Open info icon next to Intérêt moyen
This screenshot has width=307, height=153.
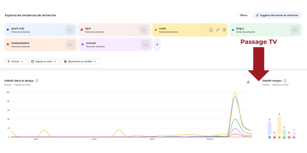tap(285, 81)
